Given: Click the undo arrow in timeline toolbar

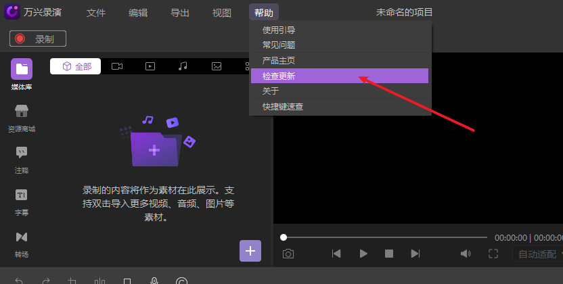Looking at the screenshot, I should [x=19, y=281].
